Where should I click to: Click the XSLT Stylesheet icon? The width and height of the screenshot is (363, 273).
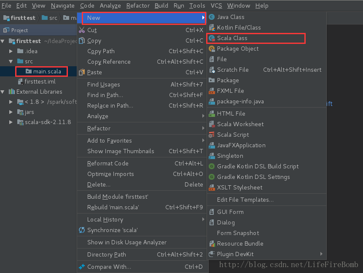coord(212,187)
